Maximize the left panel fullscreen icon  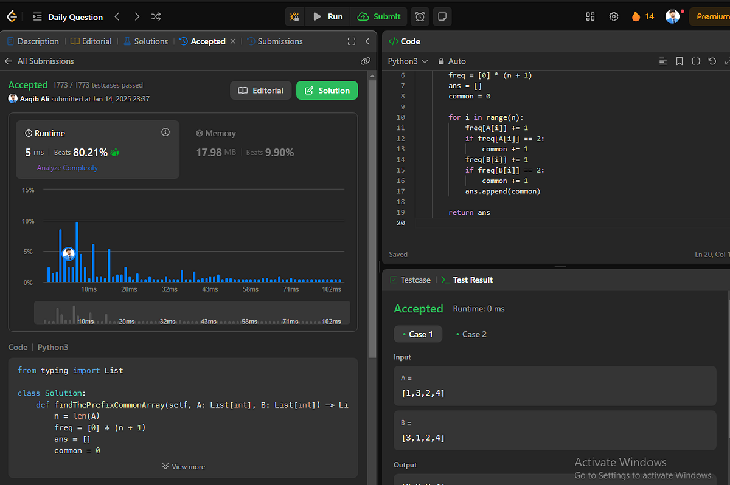point(351,41)
